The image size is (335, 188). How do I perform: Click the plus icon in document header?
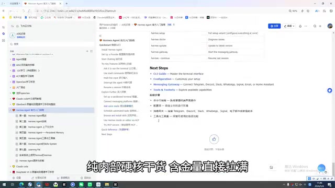[320, 26]
